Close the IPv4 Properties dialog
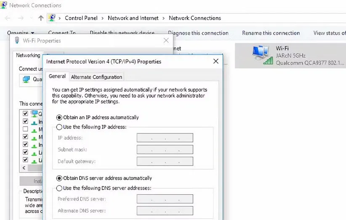The image size is (346, 220). click(x=216, y=61)
